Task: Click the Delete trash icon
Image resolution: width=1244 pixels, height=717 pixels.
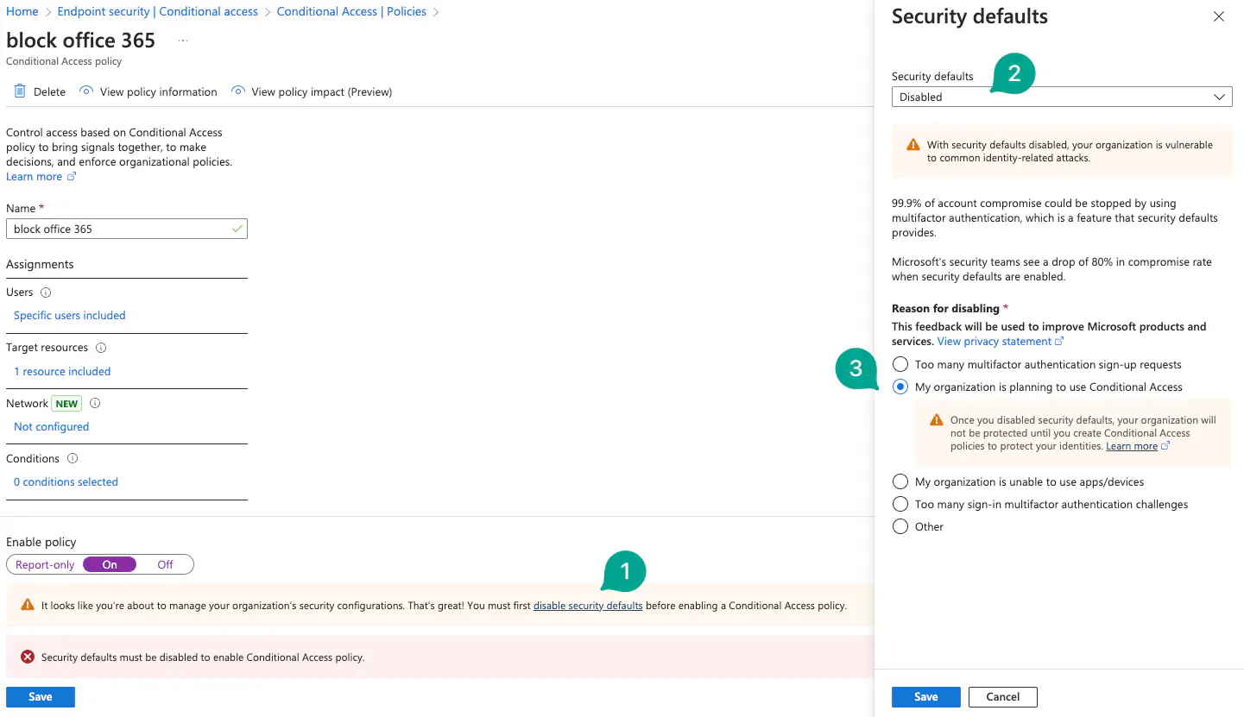Action: pyautogui.click(x=20, y=91)
